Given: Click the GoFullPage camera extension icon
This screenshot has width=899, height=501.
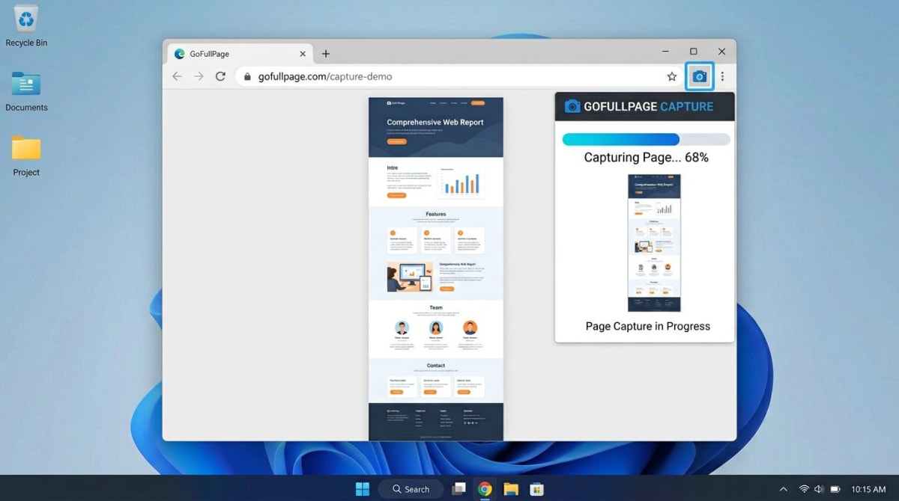Looking at the screenshot, I should 699,76.
